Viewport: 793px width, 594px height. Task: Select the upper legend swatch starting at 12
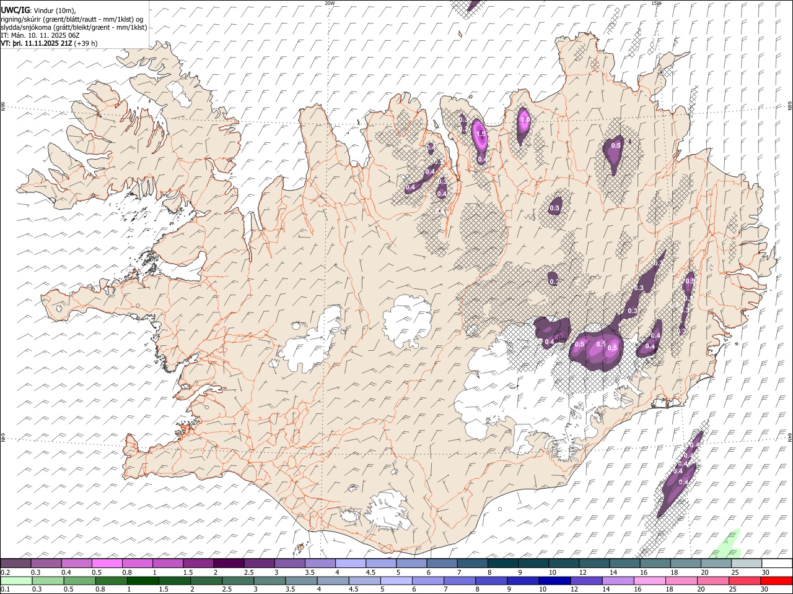pyautogui.click(x=595, y=564)
